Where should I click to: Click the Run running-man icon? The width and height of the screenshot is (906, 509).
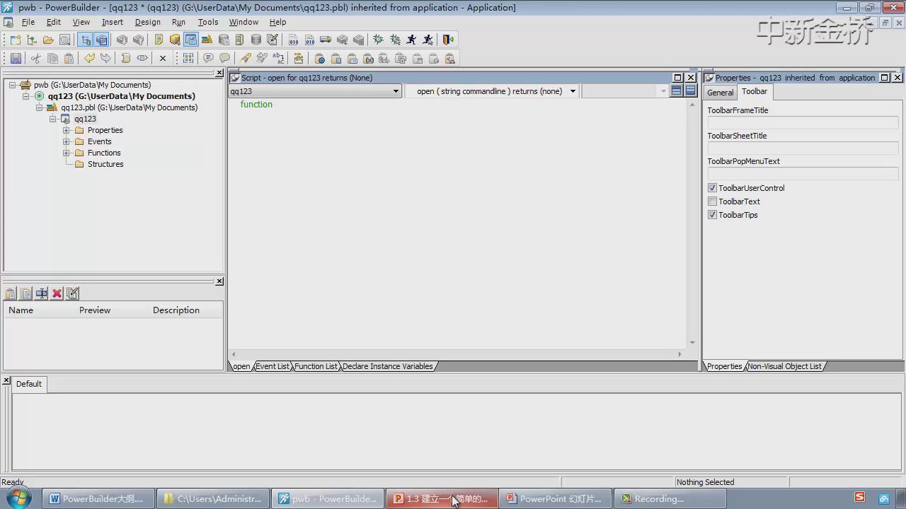[411, 40]
